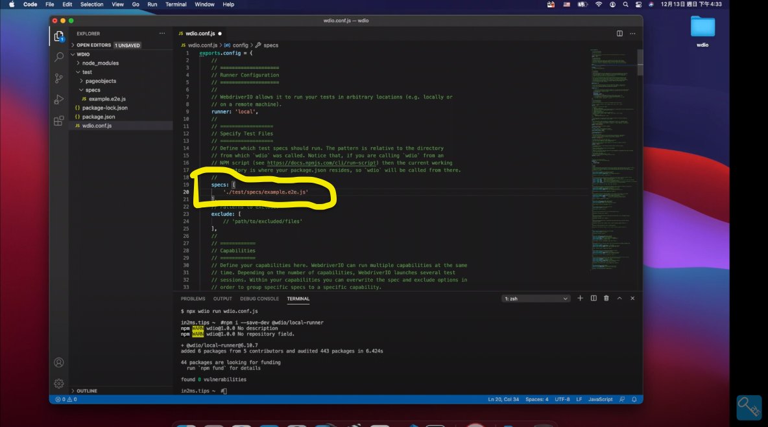Click the date and time in menu bar
The width and height of the screenshot is (768, 427).
click(x=691, y=5)
